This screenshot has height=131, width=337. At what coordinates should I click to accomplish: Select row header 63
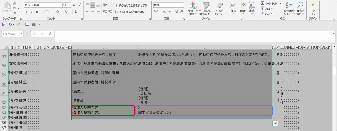(4, 108)
